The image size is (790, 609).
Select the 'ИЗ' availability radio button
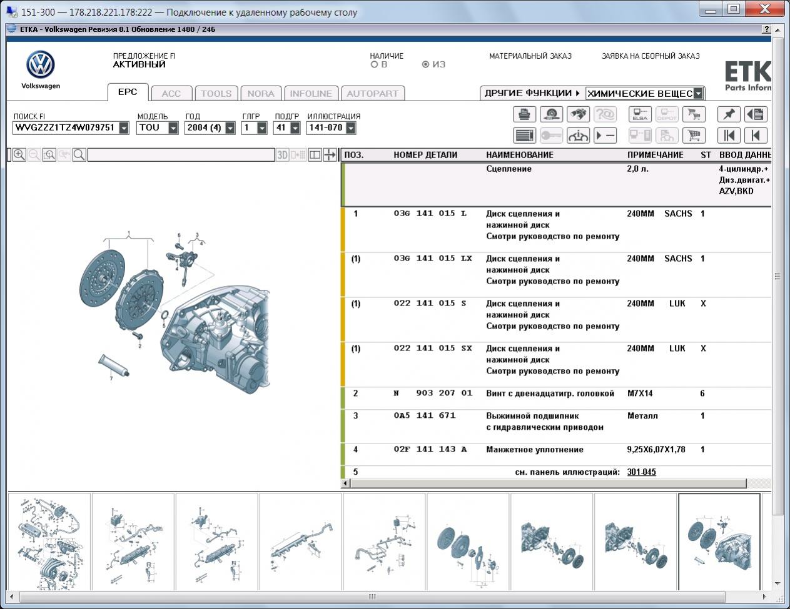pyautogui.click(x=426, y=64)
